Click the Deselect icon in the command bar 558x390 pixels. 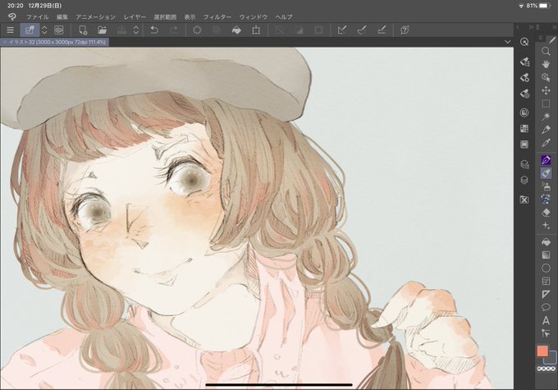[x=279, y=30]
